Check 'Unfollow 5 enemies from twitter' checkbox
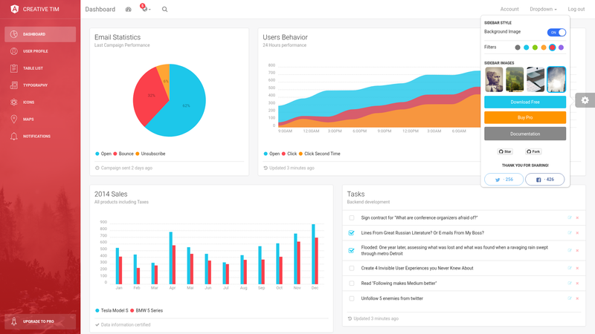Screen dimensions: 595x334 (351, 298)
